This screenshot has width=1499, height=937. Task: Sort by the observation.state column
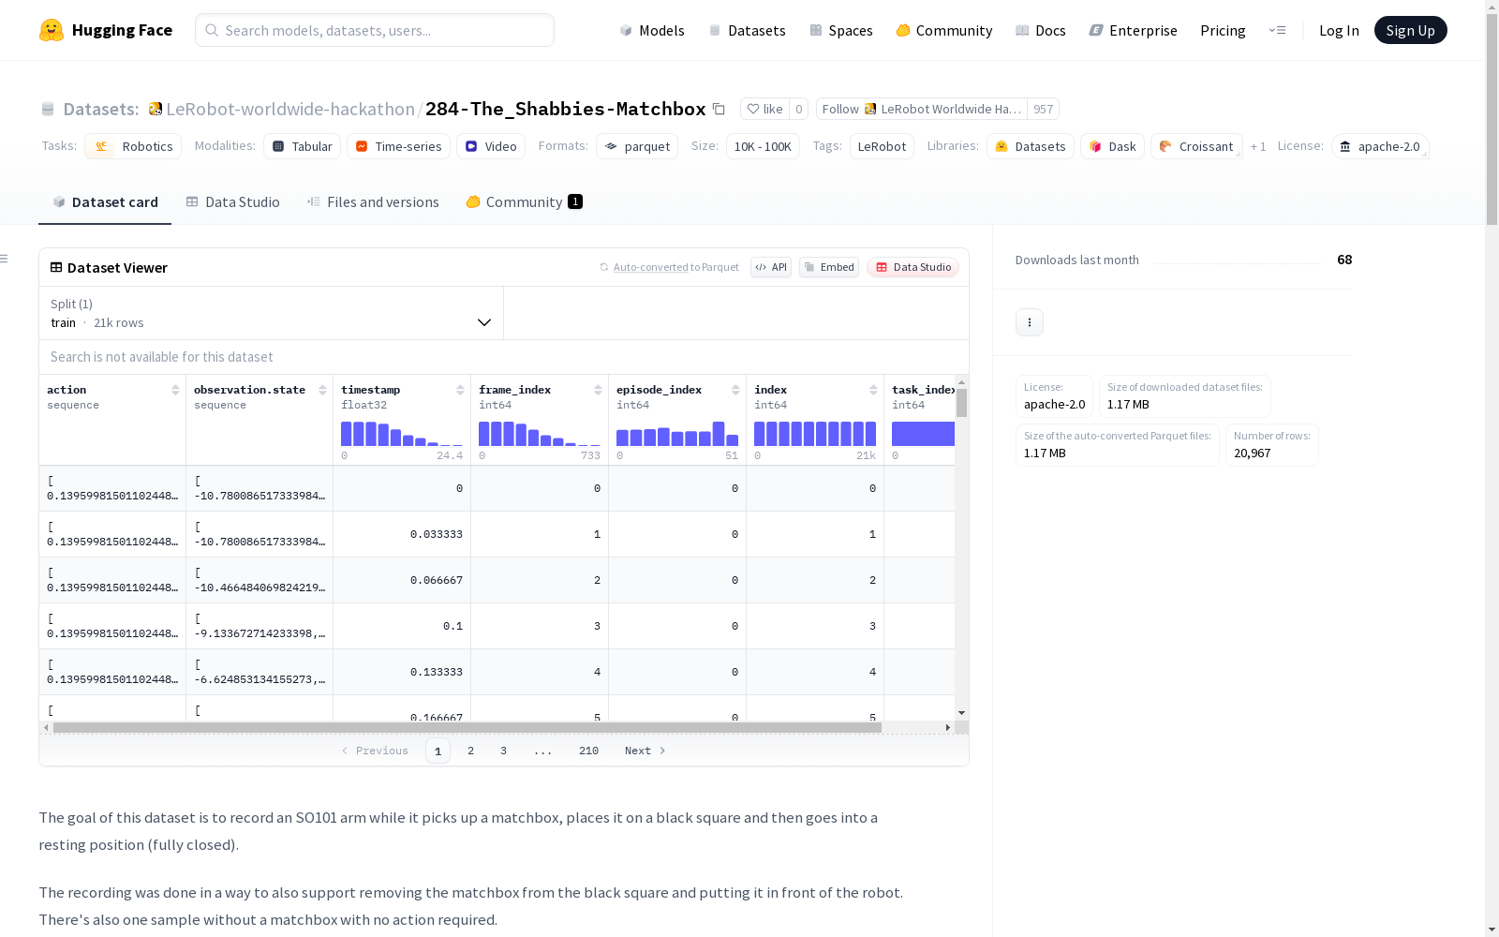(x=322, y=390)
